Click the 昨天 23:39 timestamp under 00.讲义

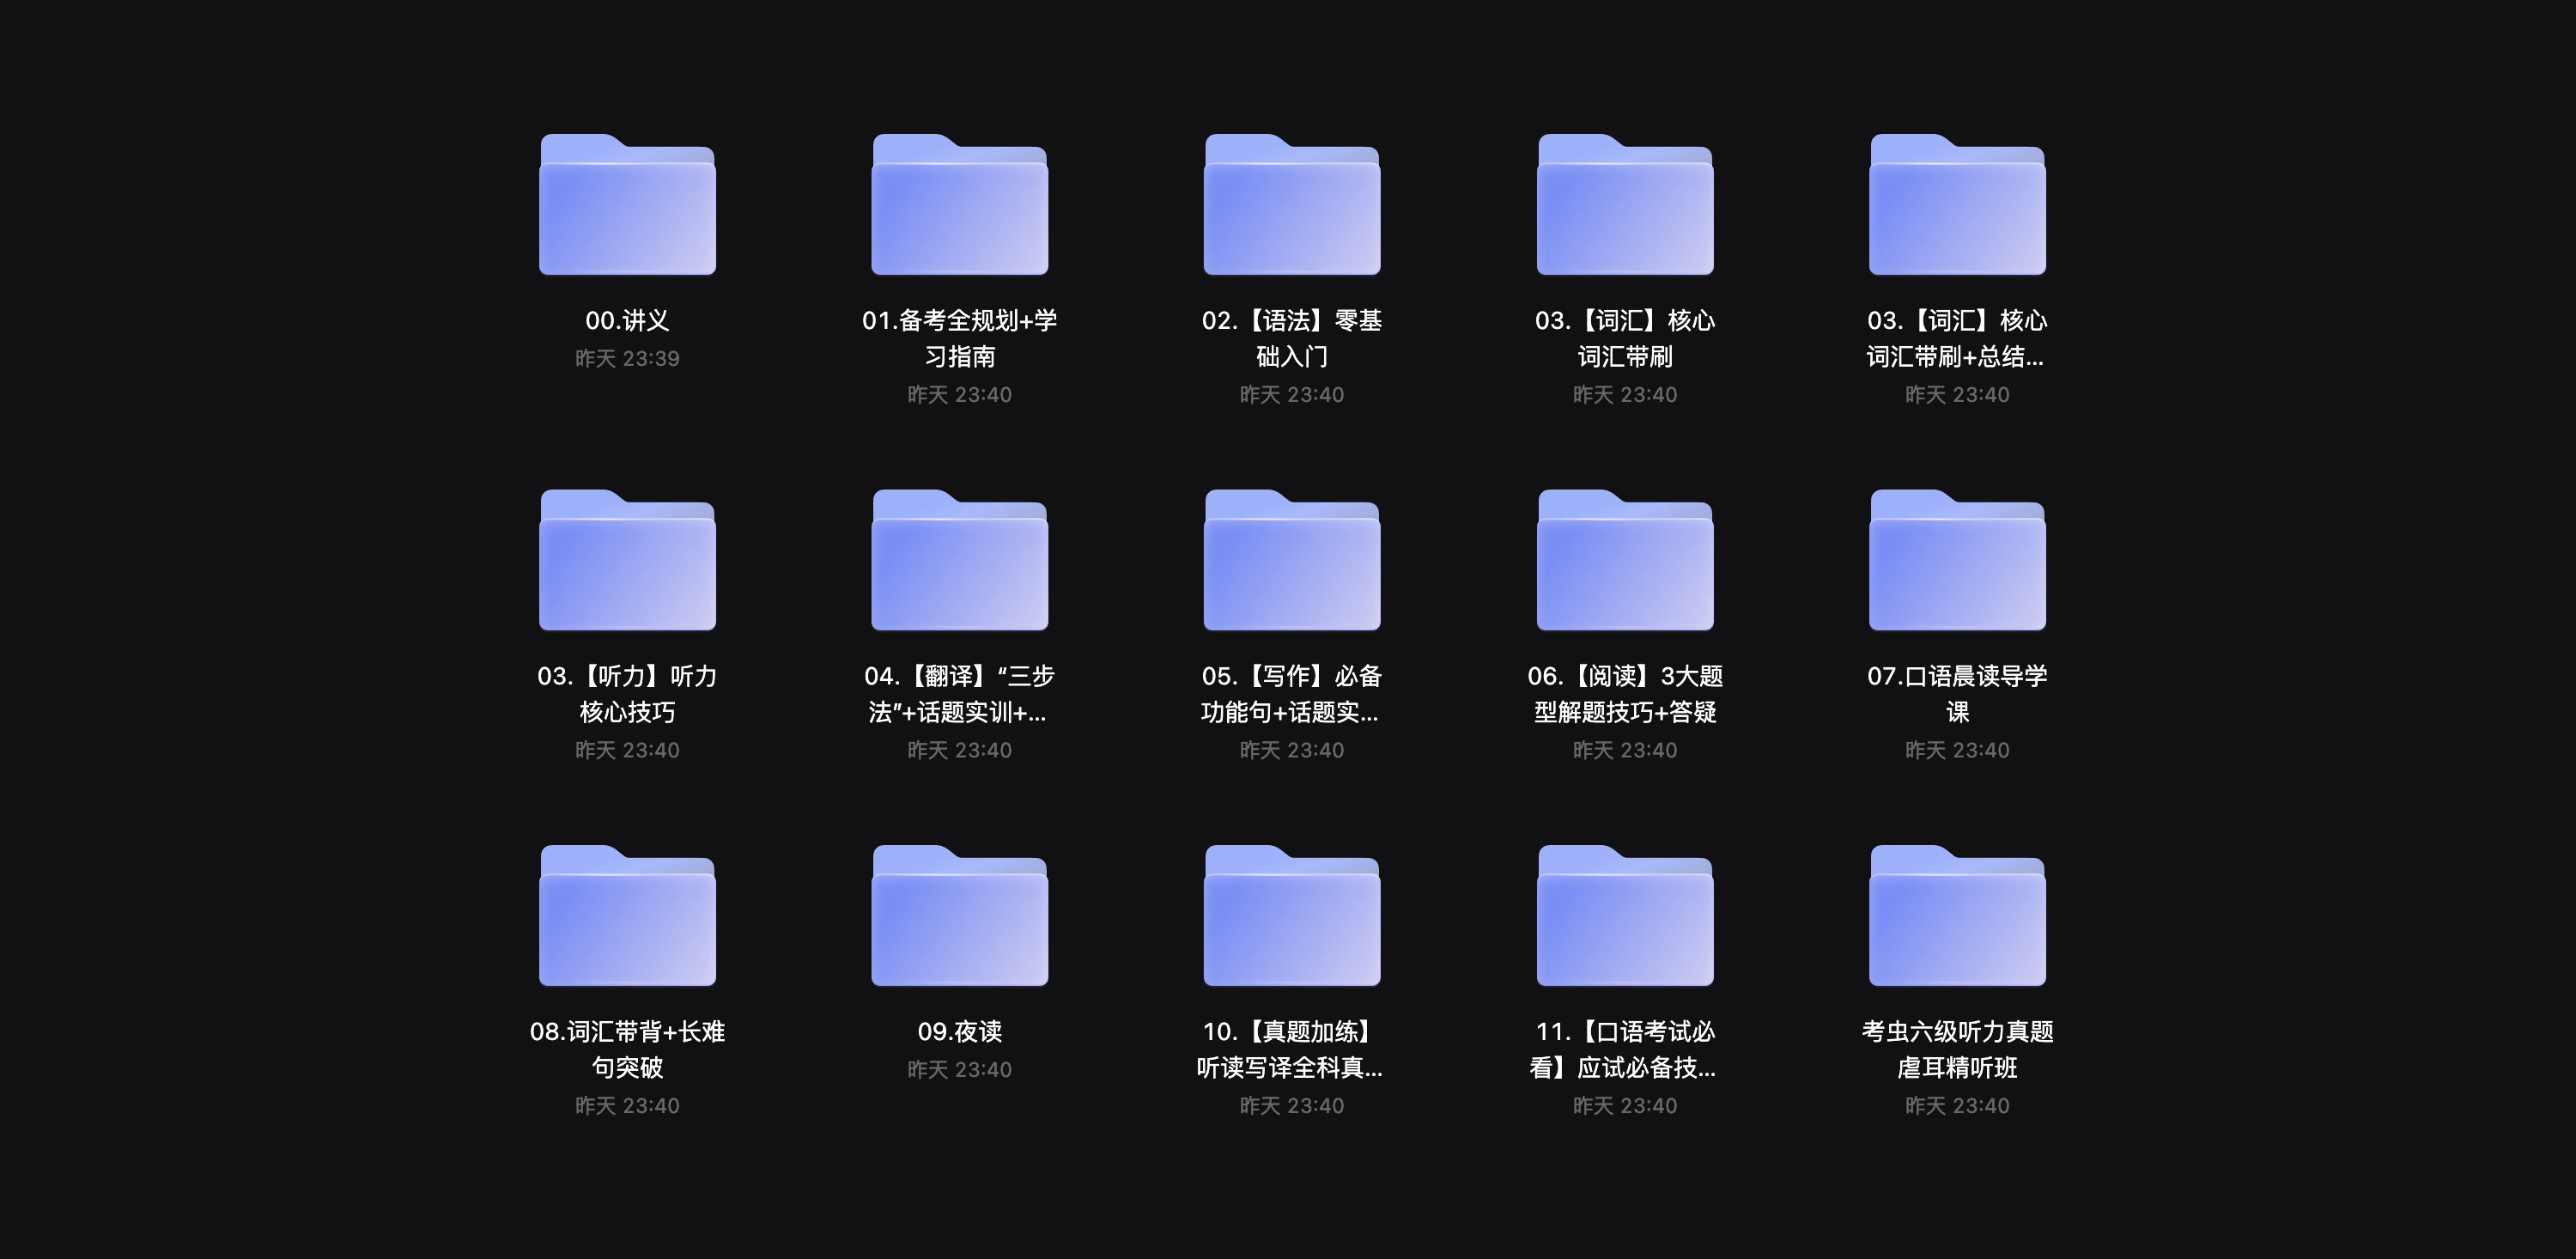(x=627, y=358)
